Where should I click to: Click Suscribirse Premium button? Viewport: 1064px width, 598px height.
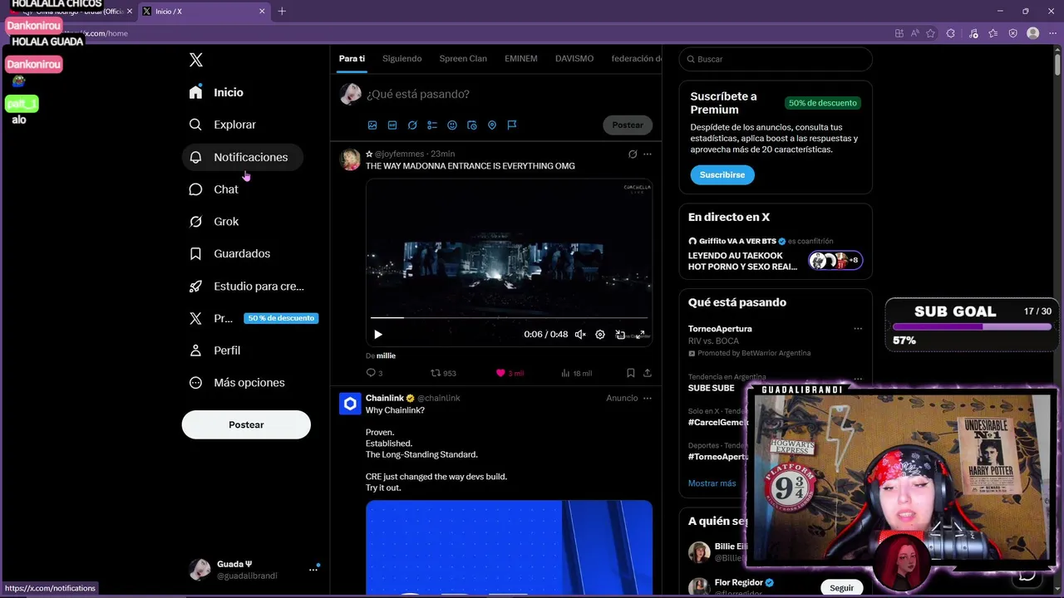tap(722, 175)
